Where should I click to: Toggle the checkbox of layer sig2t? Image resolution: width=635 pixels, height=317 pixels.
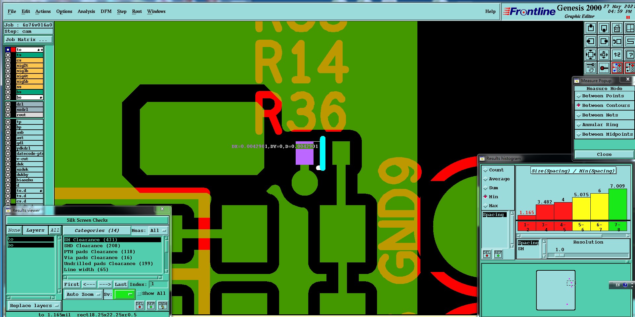[8, 66]
